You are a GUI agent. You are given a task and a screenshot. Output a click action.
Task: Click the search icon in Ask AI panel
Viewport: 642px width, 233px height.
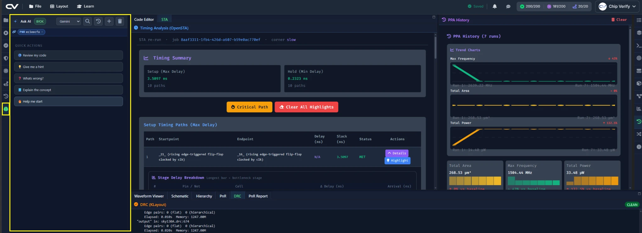pos(88,21)
